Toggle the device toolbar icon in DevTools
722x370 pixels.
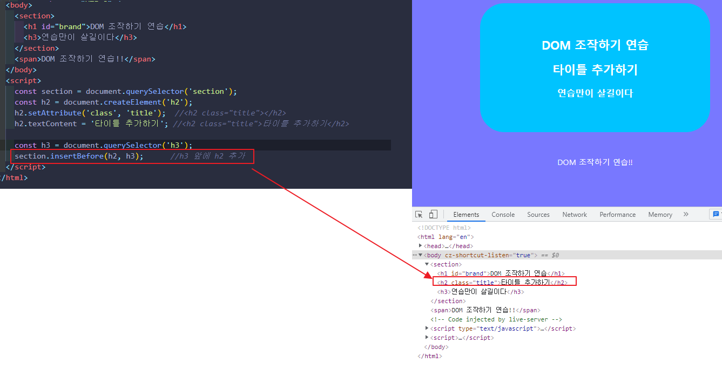[433, 214]
